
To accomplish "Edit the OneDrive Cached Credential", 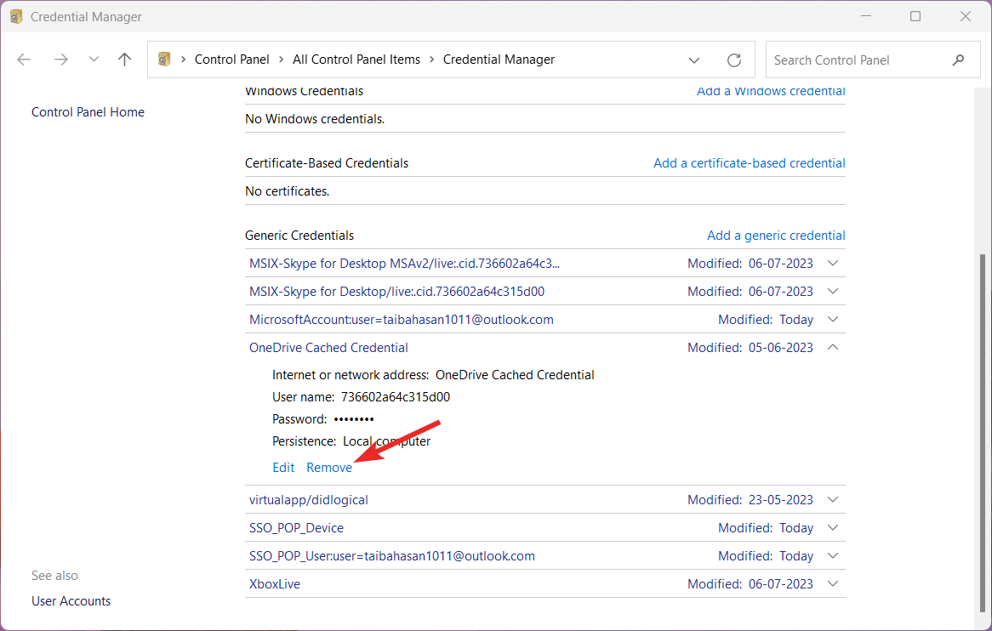I will tap(283, 467).
